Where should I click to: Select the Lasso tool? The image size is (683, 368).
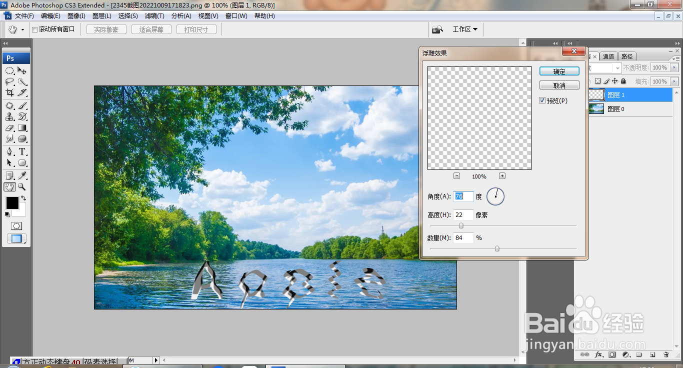[x=9, y=81]
